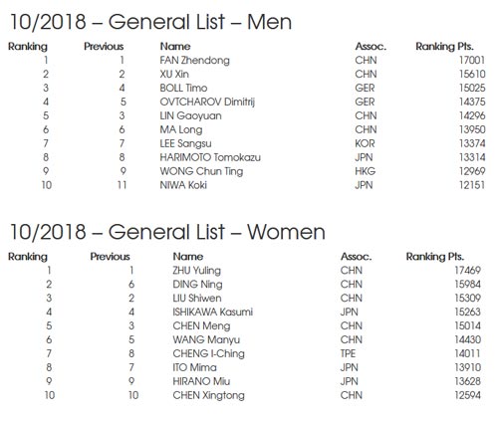Image resolution: width=498 pixels, height=421 pixels.
Task: Click ISHIKAWA Kasumi's entry
Action: (x=212, y=313)
